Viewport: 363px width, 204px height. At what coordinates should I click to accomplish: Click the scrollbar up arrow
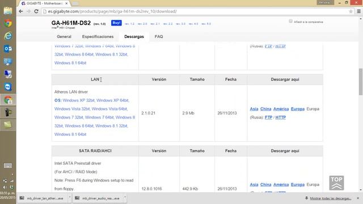click(x=361, y=19)
